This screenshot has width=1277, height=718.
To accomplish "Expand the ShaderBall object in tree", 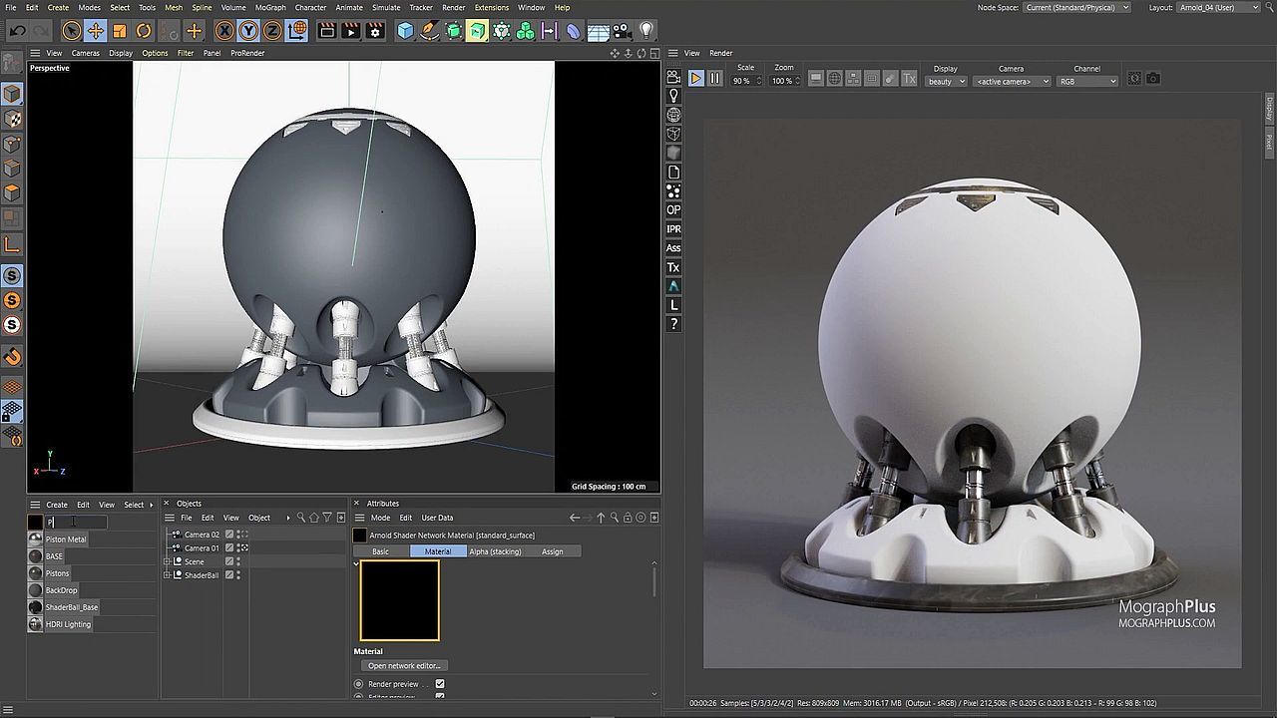I will [x=168, y=575].
